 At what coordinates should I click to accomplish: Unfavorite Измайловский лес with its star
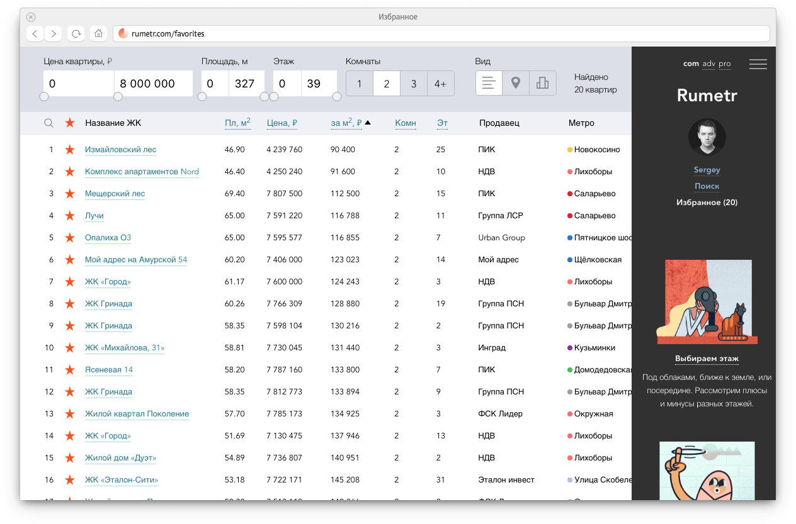[69, 150]
